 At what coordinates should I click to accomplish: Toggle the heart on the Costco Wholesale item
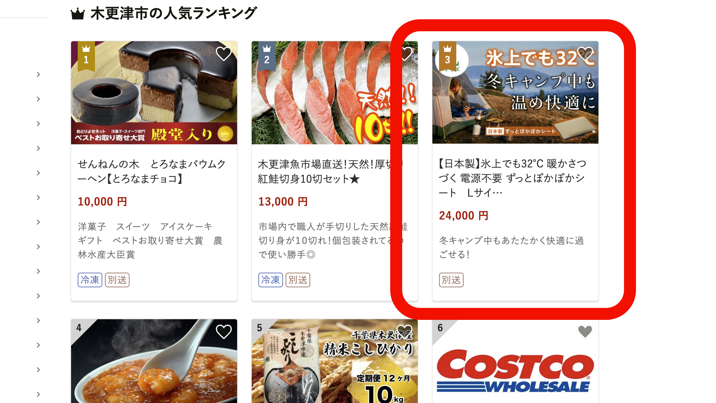pyautogui.click(x=585, y=332)
